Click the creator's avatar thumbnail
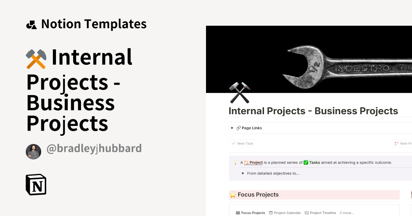The width and height of the screenshot is (412, 216). point(33,152)
